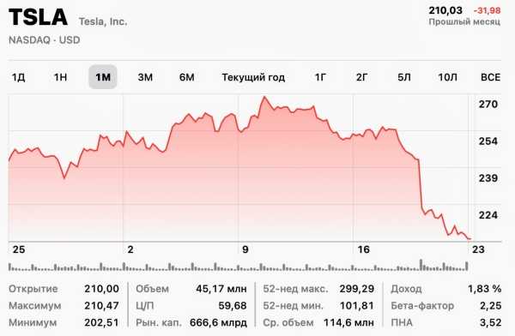The image size is (515, 336).
Task: Click the chart peak near date 9
Action: tap(264, 97)
